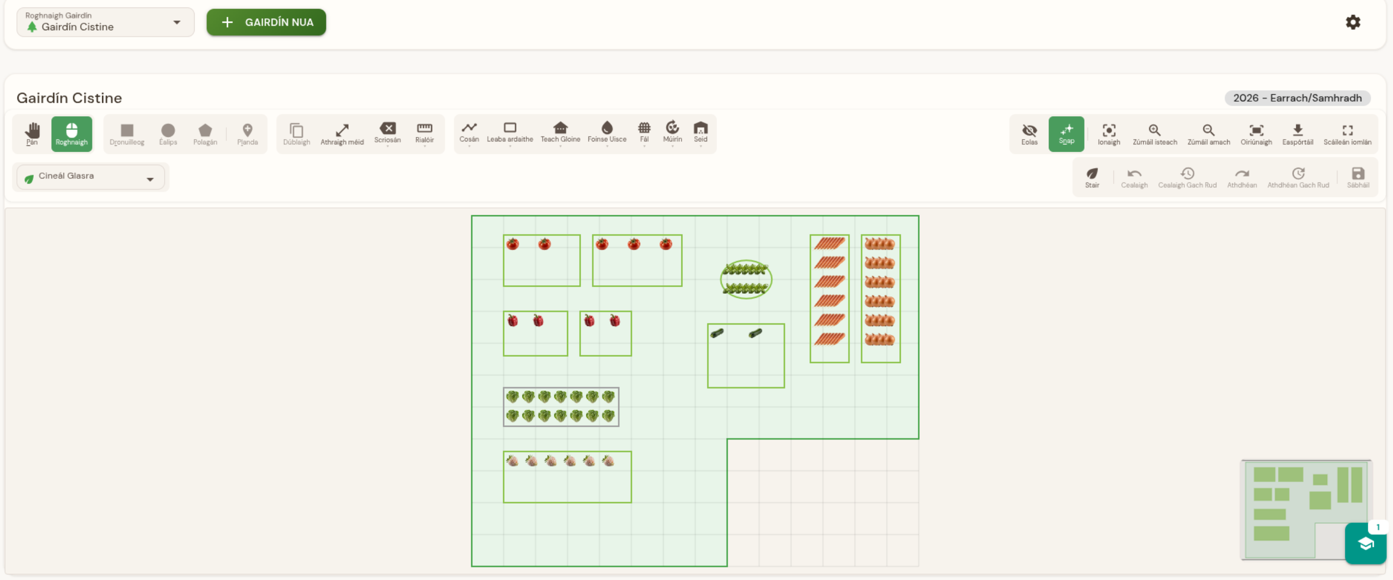Activate the Roghnaigh select tool
The width and height of the screenshot is (1393, 580).
72,133
